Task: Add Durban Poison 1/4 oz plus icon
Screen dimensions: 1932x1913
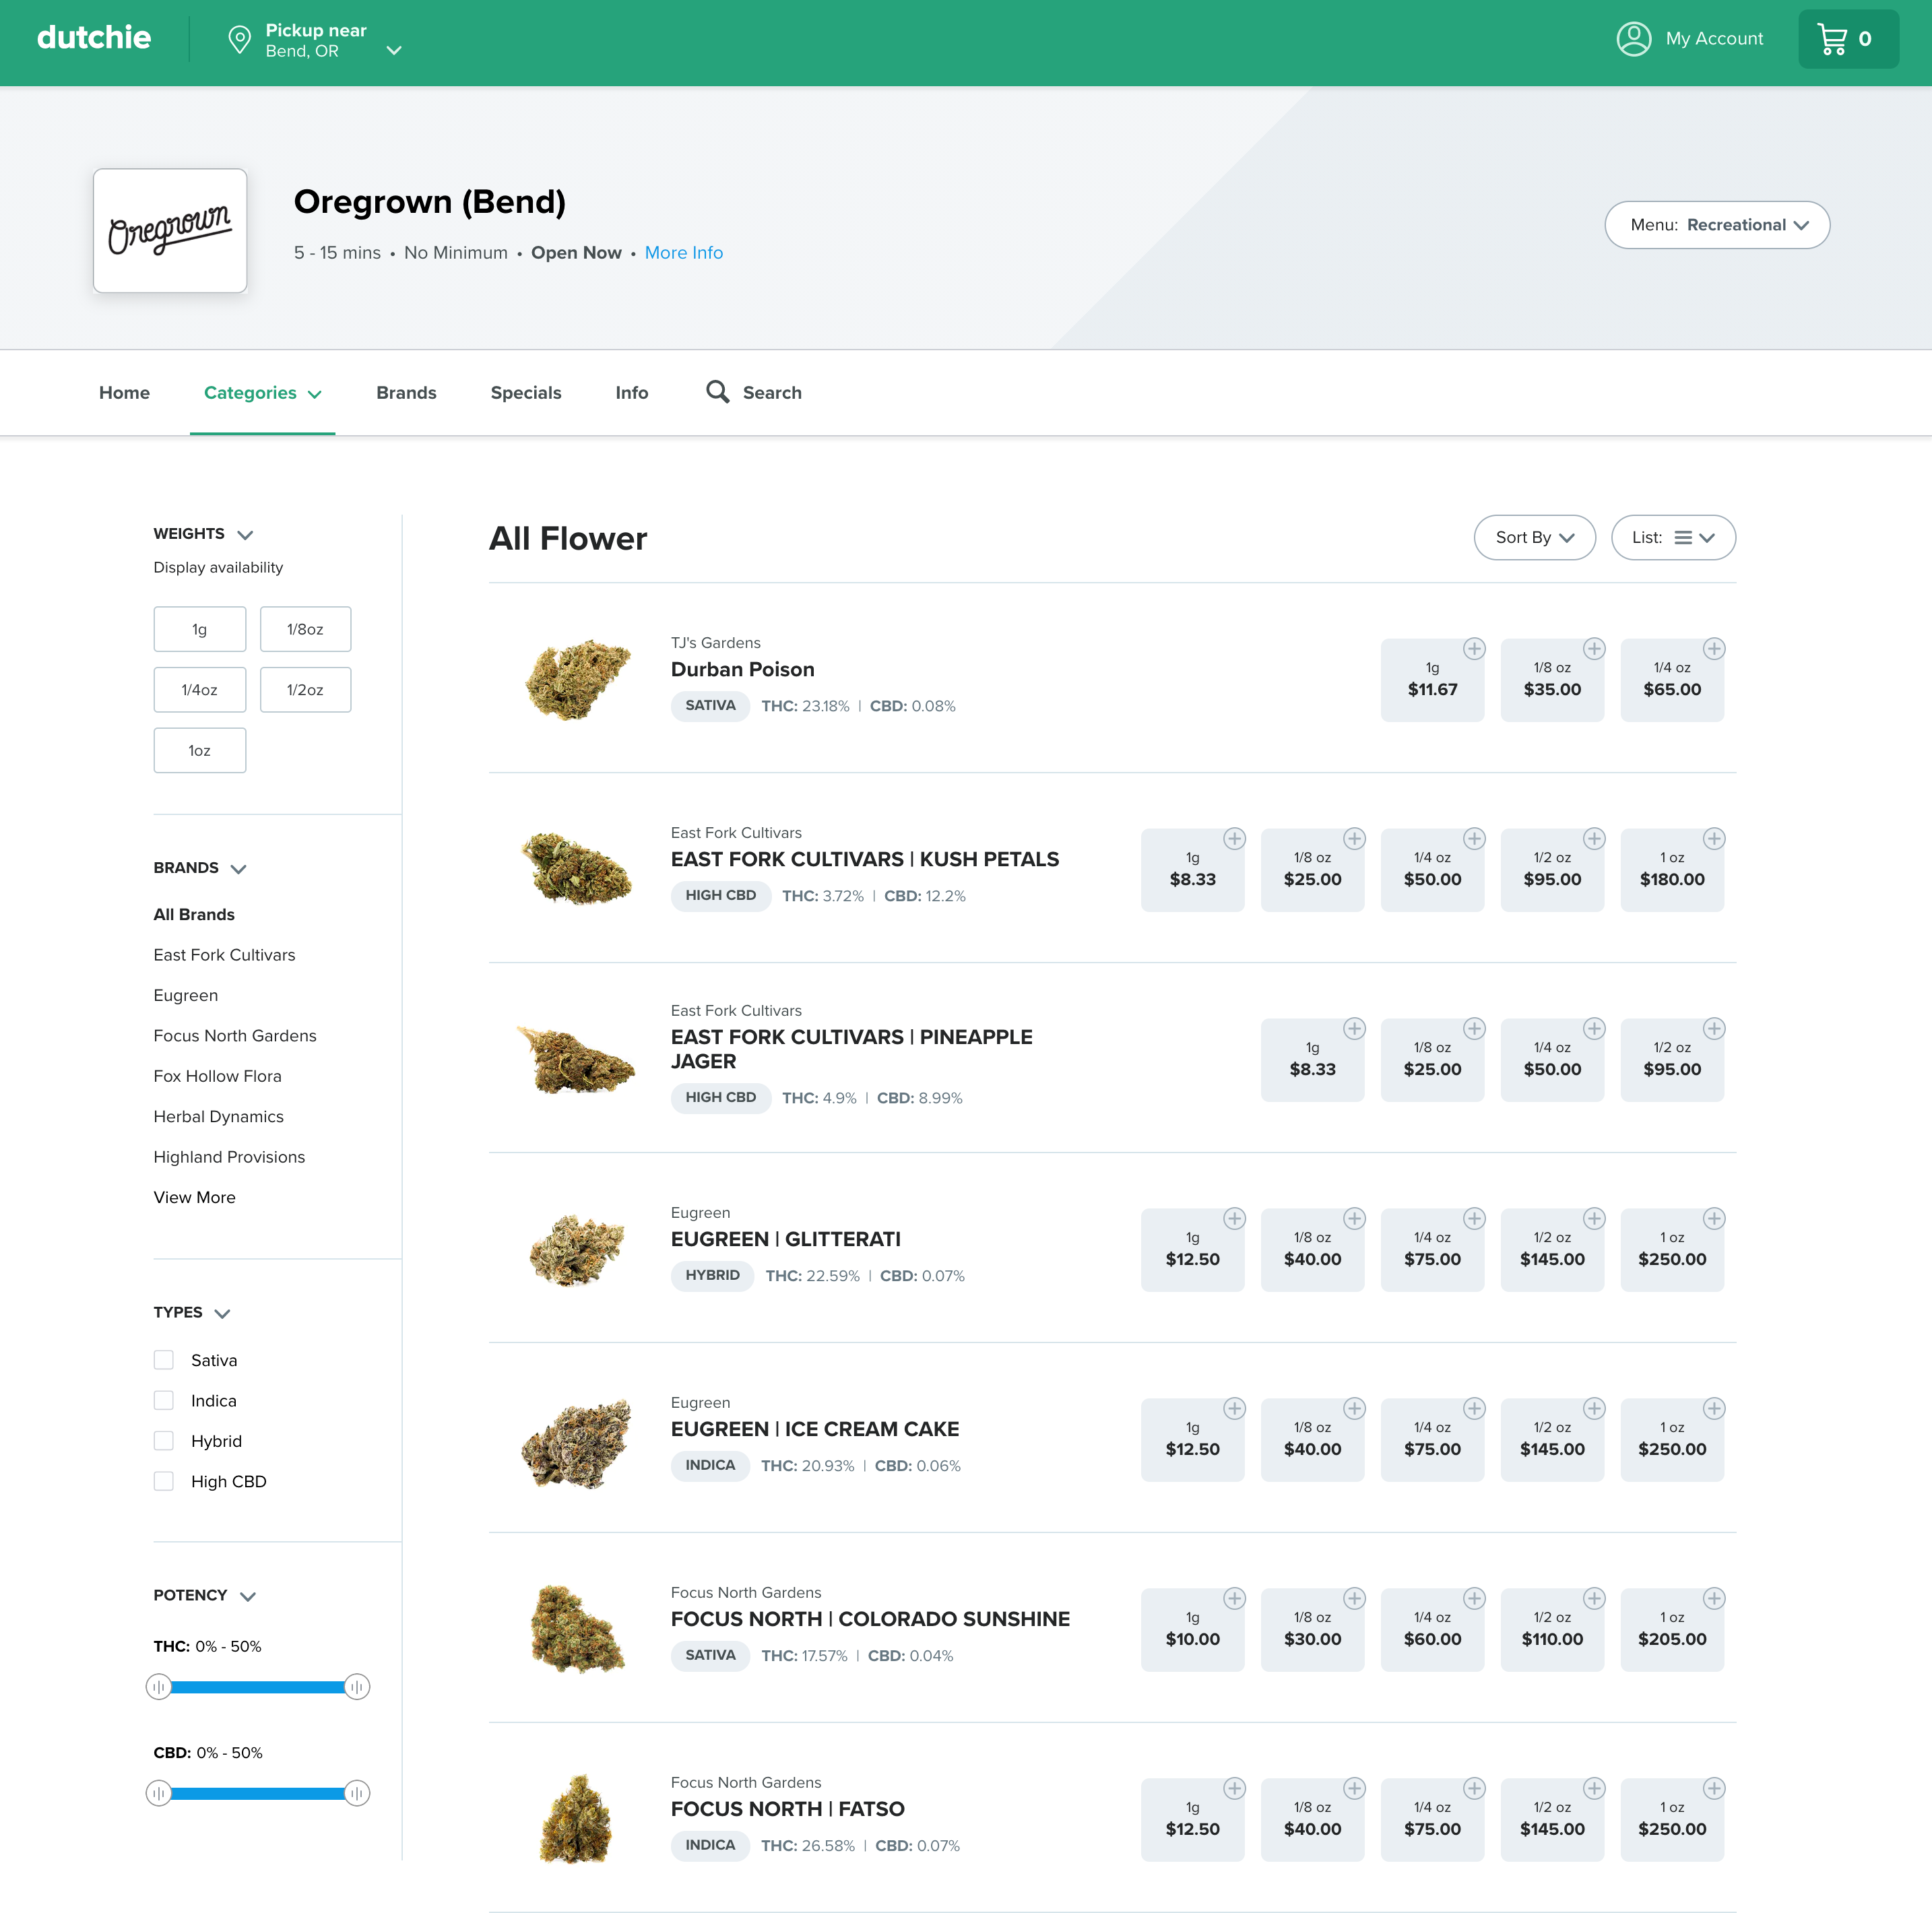Action: [x=1714, y=648]
